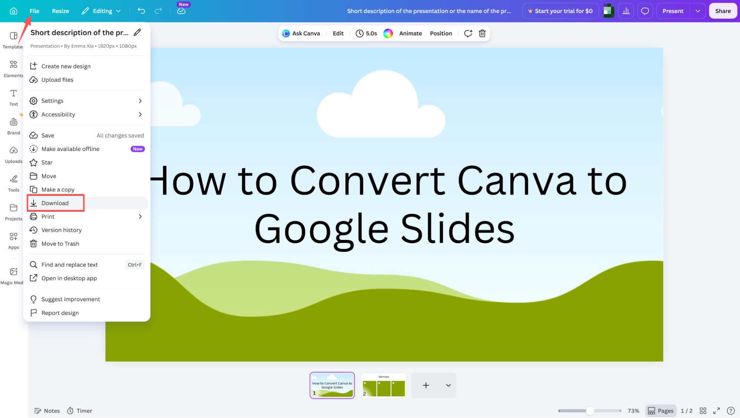This screenshot has height=418, width=740.
Task: Click the Edit button
Action: point(338,33)
